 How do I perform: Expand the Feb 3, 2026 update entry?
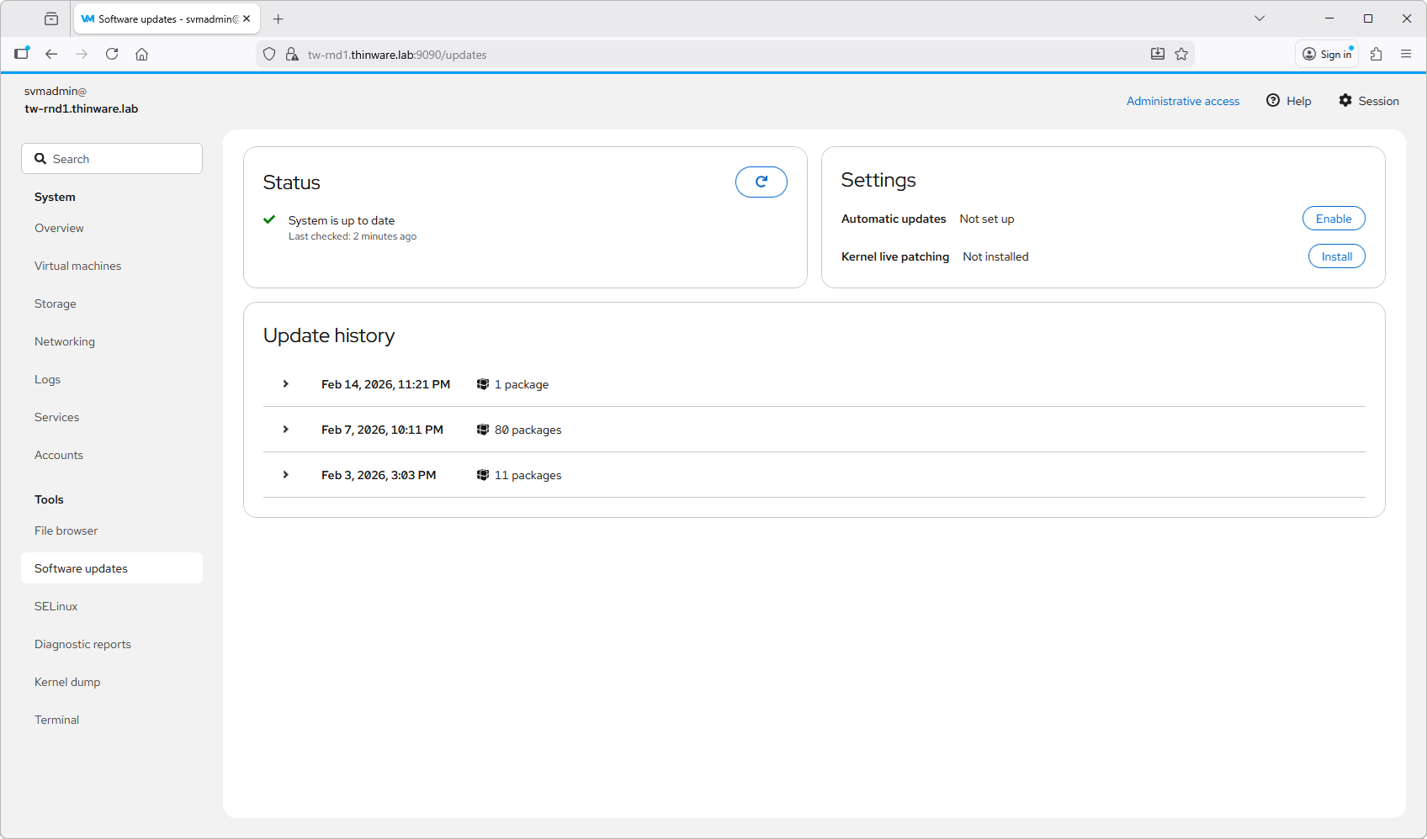(x=286, y=475)
